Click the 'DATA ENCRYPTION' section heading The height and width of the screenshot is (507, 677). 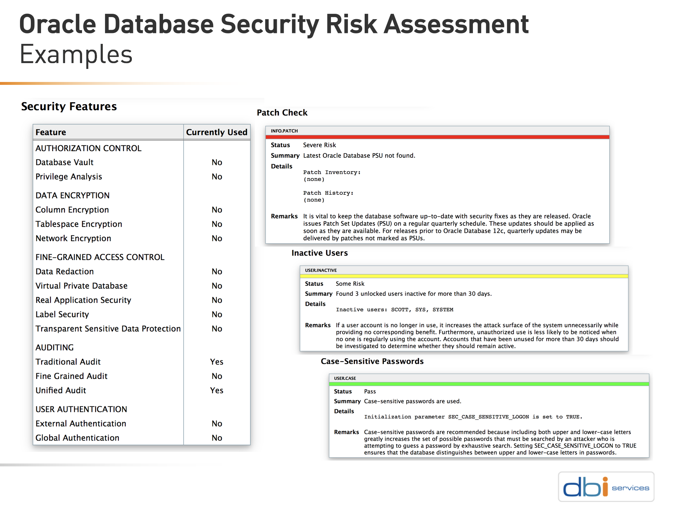coord(73,195)
